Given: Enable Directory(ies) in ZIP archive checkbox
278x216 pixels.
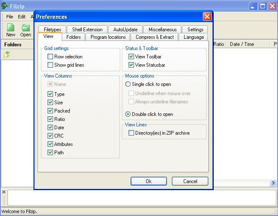Looking at the screenshot, I should click(x=131, y=133).
